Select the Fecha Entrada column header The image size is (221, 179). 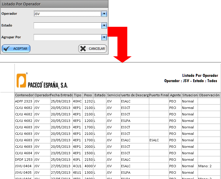click(61, 95)
